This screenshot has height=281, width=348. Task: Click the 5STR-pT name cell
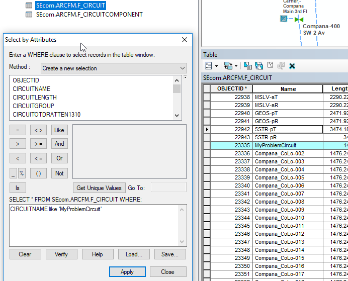[x=288, y=129]
